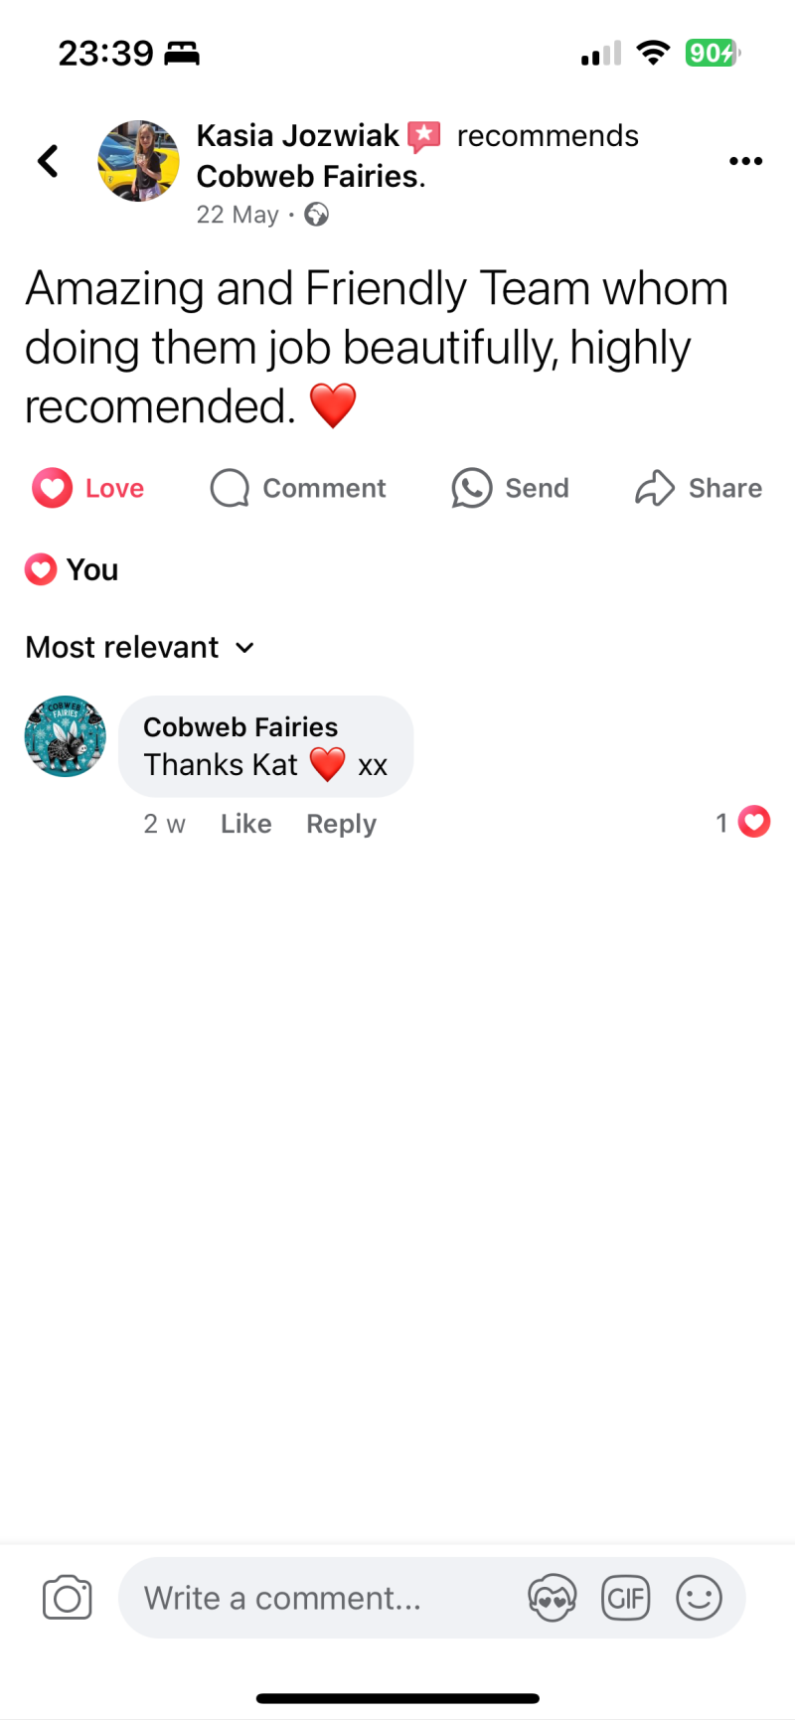Tap the camera icon beside comment box
The image size is (795, 1720).
point(68,1598)
